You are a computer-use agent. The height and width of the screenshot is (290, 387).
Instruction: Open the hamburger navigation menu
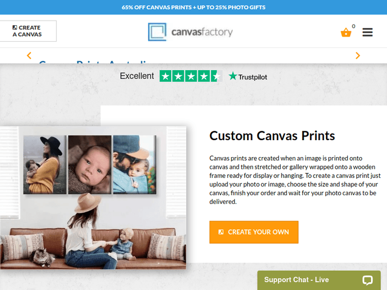367,32
